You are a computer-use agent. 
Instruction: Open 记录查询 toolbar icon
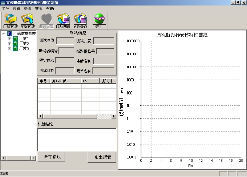[80, 21]
